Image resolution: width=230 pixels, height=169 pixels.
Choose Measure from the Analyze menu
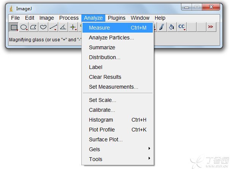(117, 28)
